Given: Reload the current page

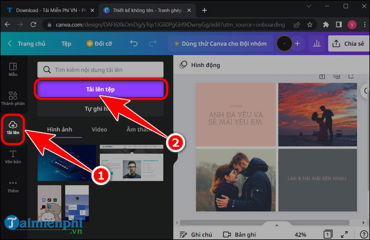Looking at the screenshot, I should [33, 25].
